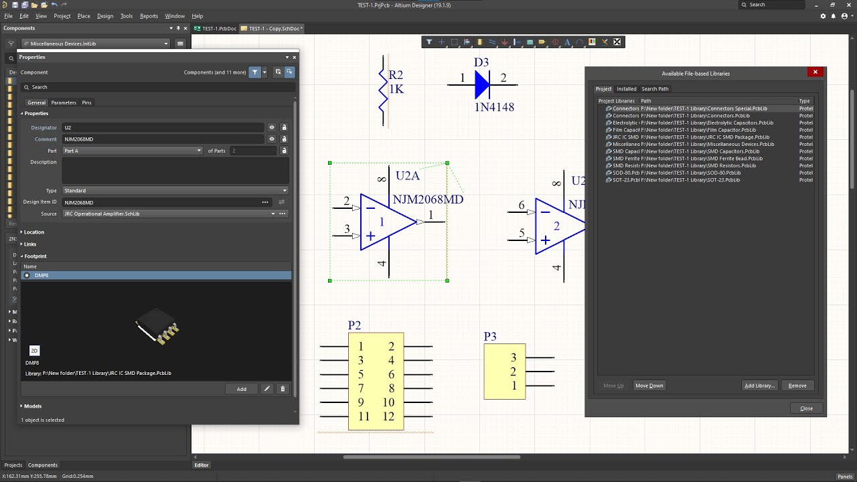857x482 pixels.
Task: Expand the Location section
Action: (x=32, y=232)
